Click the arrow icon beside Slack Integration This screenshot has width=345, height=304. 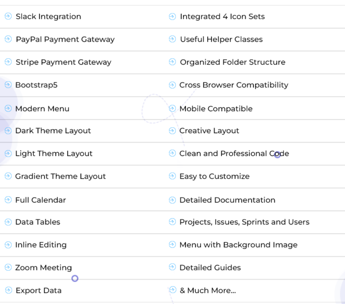pyautogui.click(x=8, y=17)
